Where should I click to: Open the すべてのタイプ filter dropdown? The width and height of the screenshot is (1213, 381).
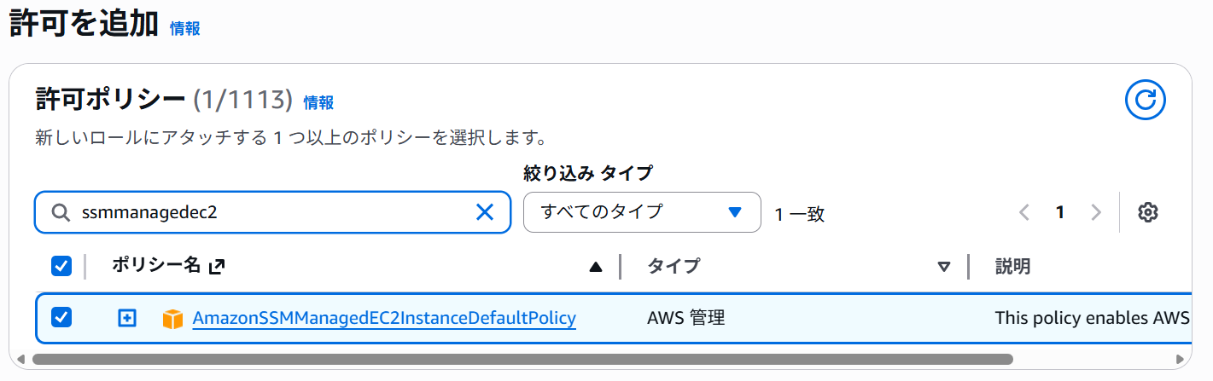tap(641, 212)
